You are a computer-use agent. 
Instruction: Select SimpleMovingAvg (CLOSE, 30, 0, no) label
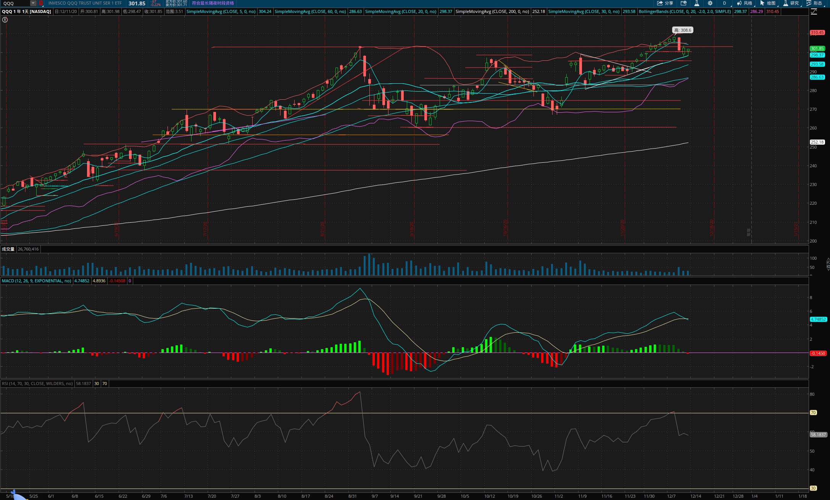(584, 11)
